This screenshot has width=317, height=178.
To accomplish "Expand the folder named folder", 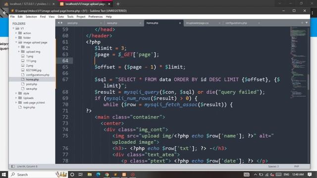I will click(16, 38).
